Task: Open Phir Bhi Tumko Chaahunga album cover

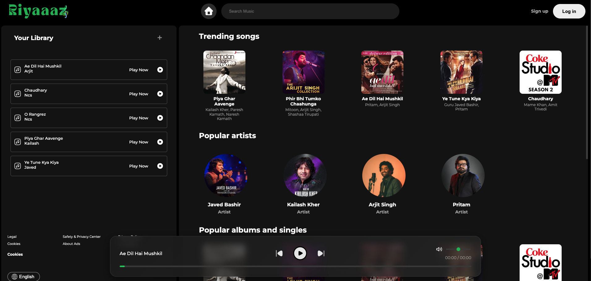Action: [x=303, y=72]
